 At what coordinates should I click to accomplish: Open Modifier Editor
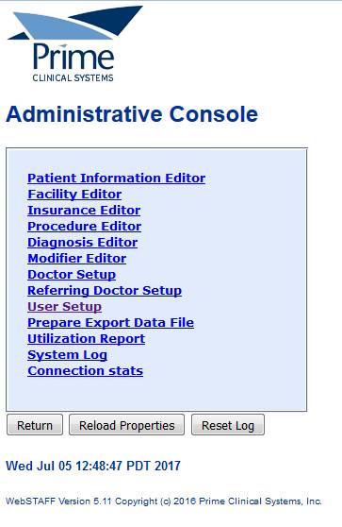pyautogui.click(x=76, y=259)
